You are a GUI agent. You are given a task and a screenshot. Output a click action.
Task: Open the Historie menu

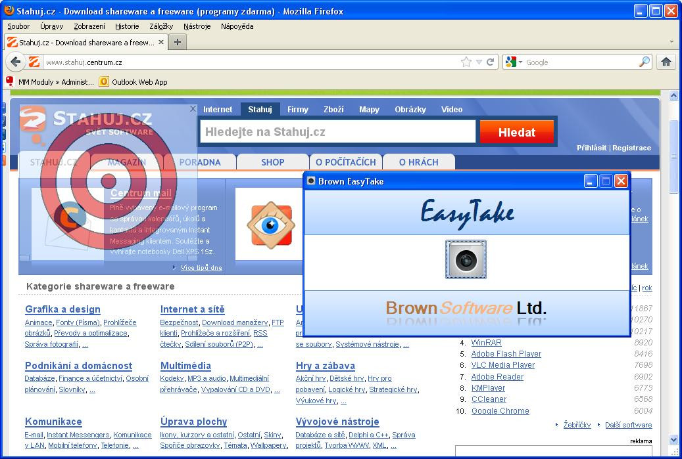127,26
